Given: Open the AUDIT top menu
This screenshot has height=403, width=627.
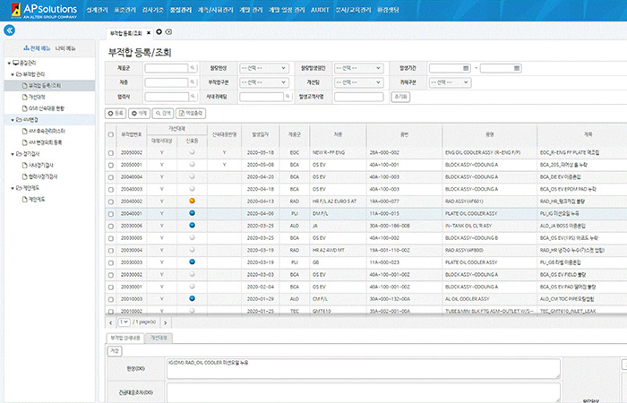Looking at the screenshot, I should 320,10.
